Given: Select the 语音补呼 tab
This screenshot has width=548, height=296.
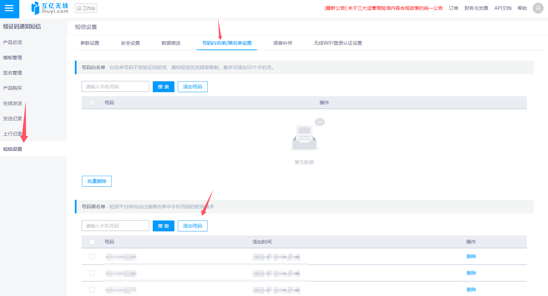Looking at the screenshot, I should (x=283, y=43).
